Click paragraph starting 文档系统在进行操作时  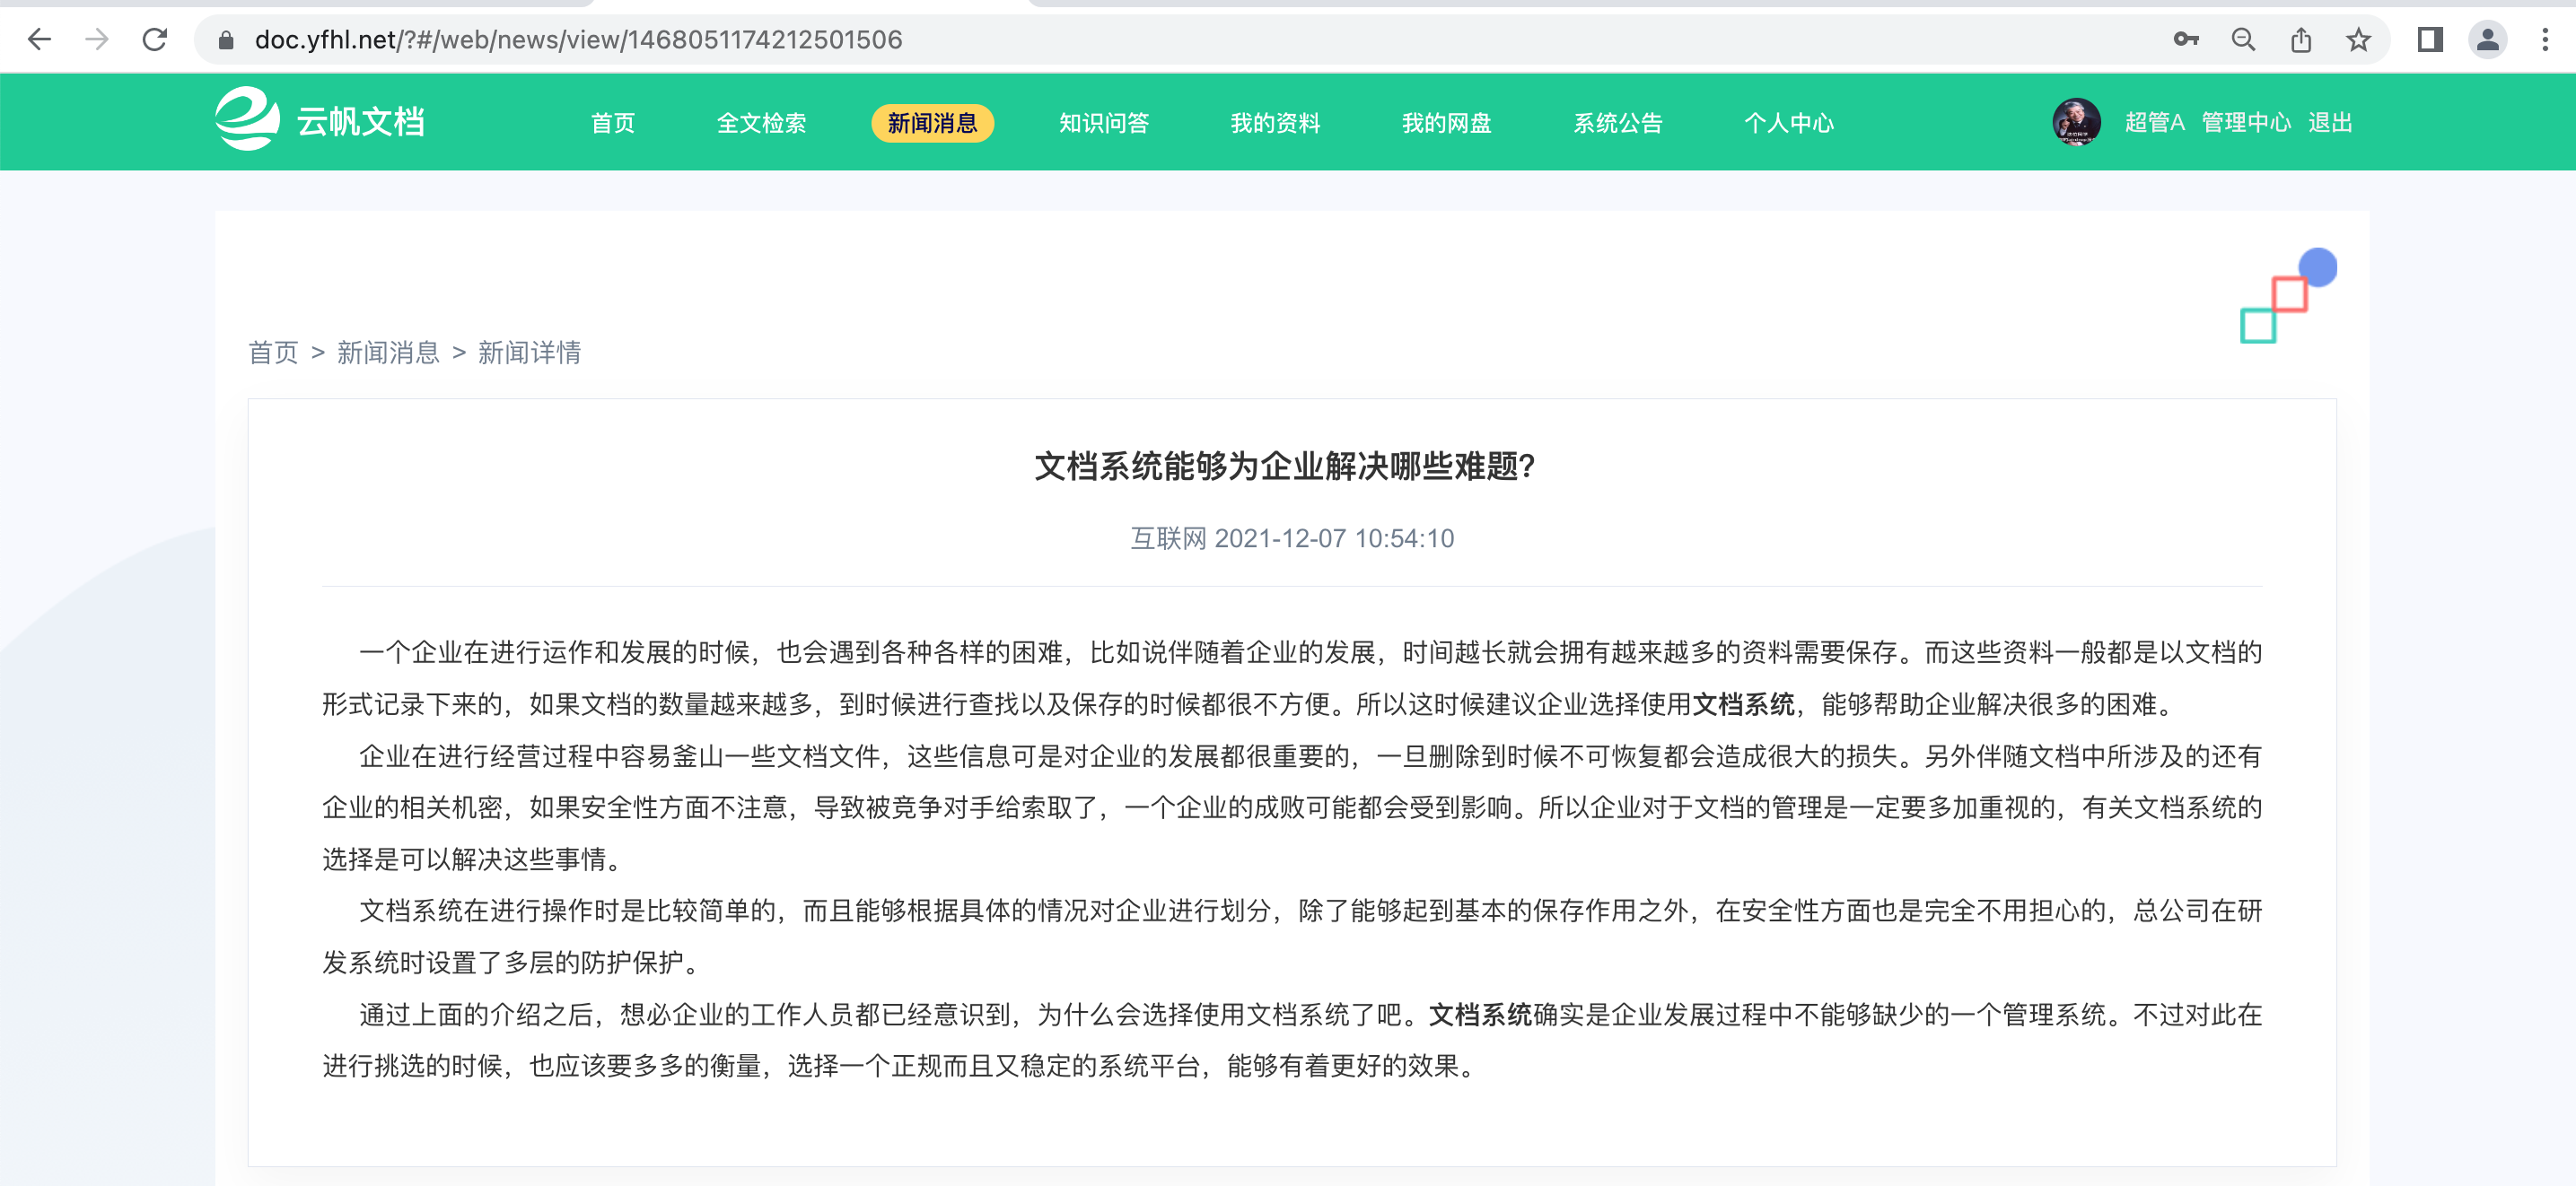1292,937
